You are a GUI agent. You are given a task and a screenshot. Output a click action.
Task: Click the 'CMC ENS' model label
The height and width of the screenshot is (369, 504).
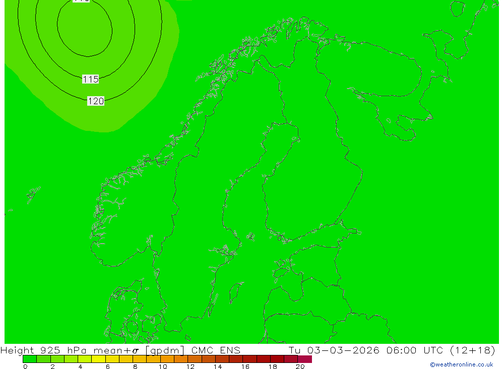216,350
